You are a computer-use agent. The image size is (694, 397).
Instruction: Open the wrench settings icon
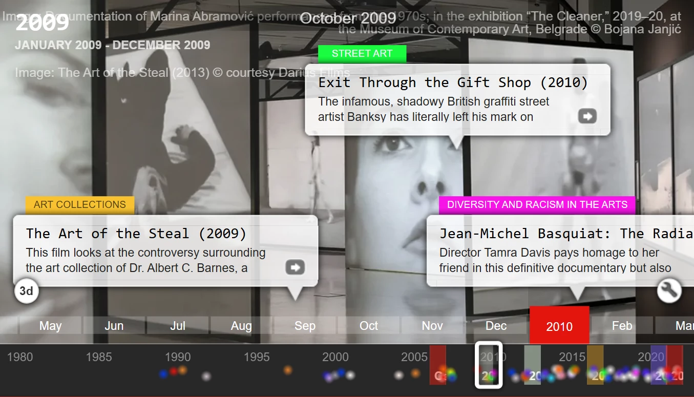(x=669, y=291)
